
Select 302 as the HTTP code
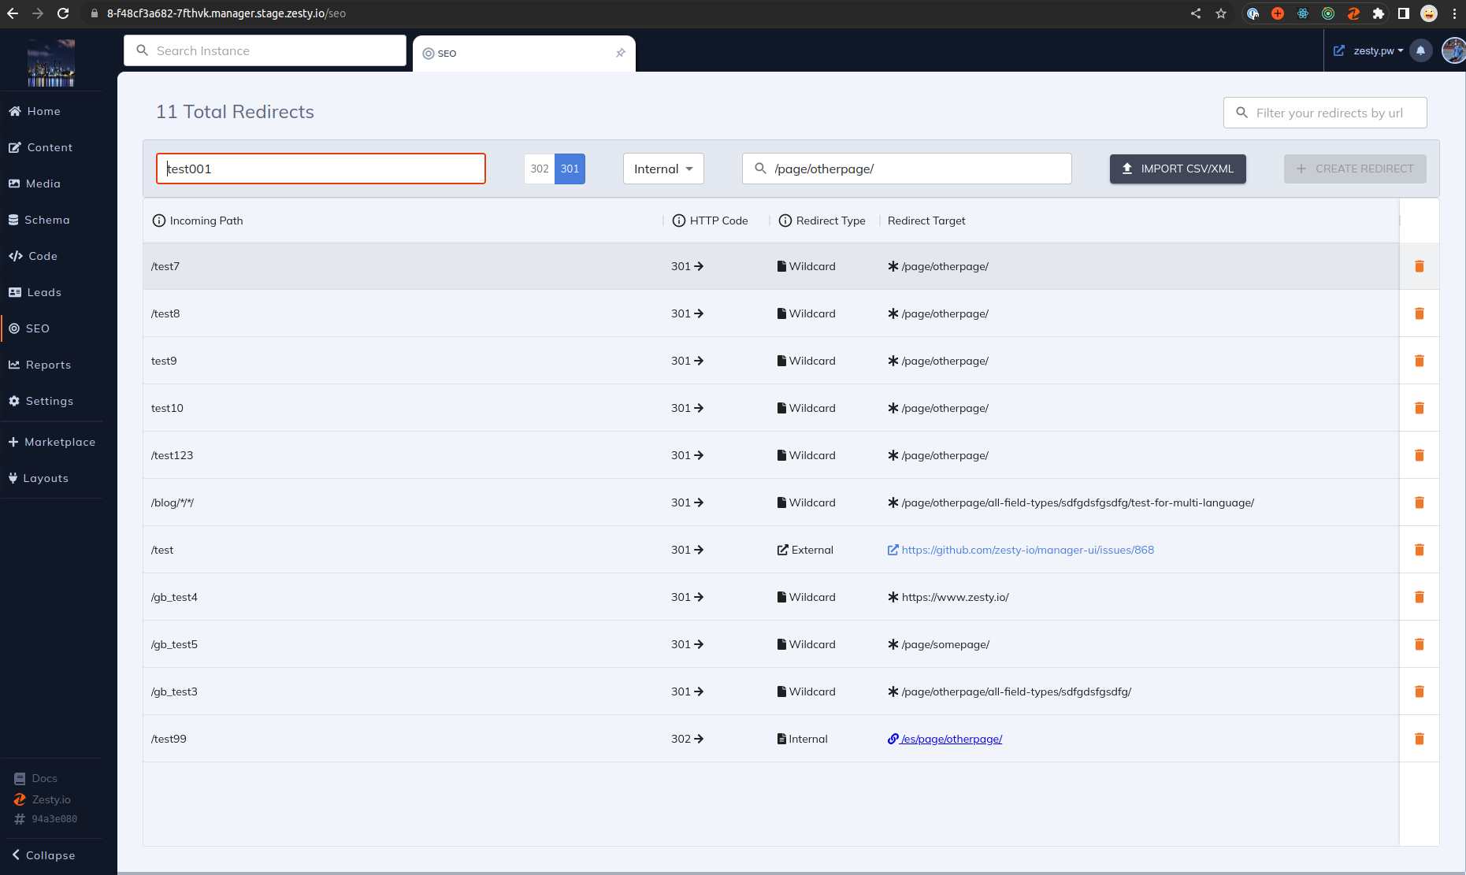539,169
